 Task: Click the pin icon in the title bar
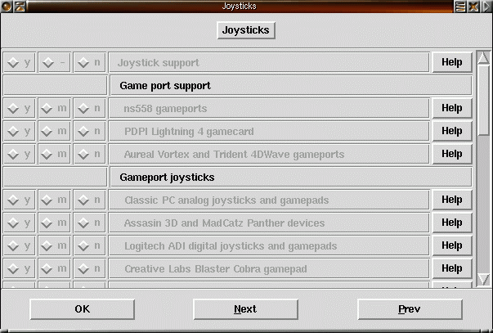coord(18,6)
